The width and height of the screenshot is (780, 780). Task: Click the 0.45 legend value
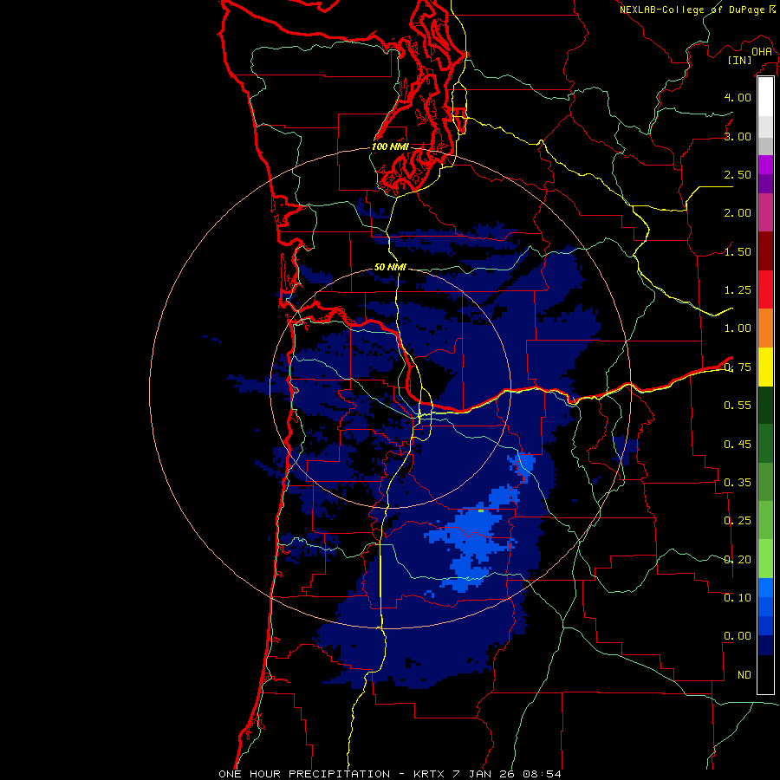point(738,444)
